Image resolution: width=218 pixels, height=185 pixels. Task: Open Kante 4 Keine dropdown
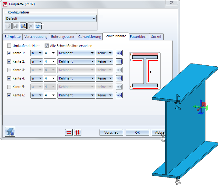point(104,78)
